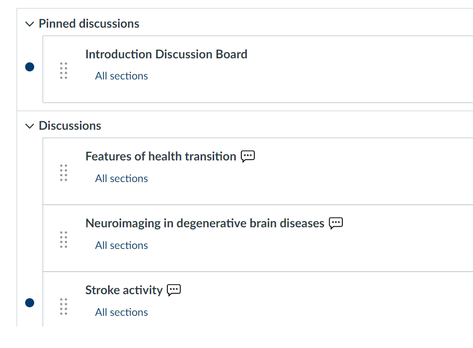
Task: Toggle the unread indicator for Stroke activity
Action: [30, 302]
